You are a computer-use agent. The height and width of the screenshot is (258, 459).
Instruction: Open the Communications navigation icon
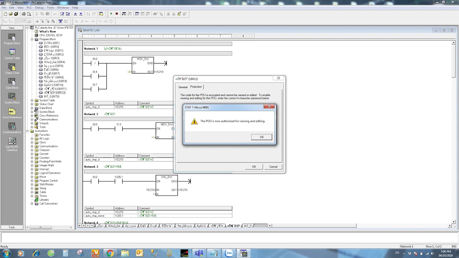[12, 128]
